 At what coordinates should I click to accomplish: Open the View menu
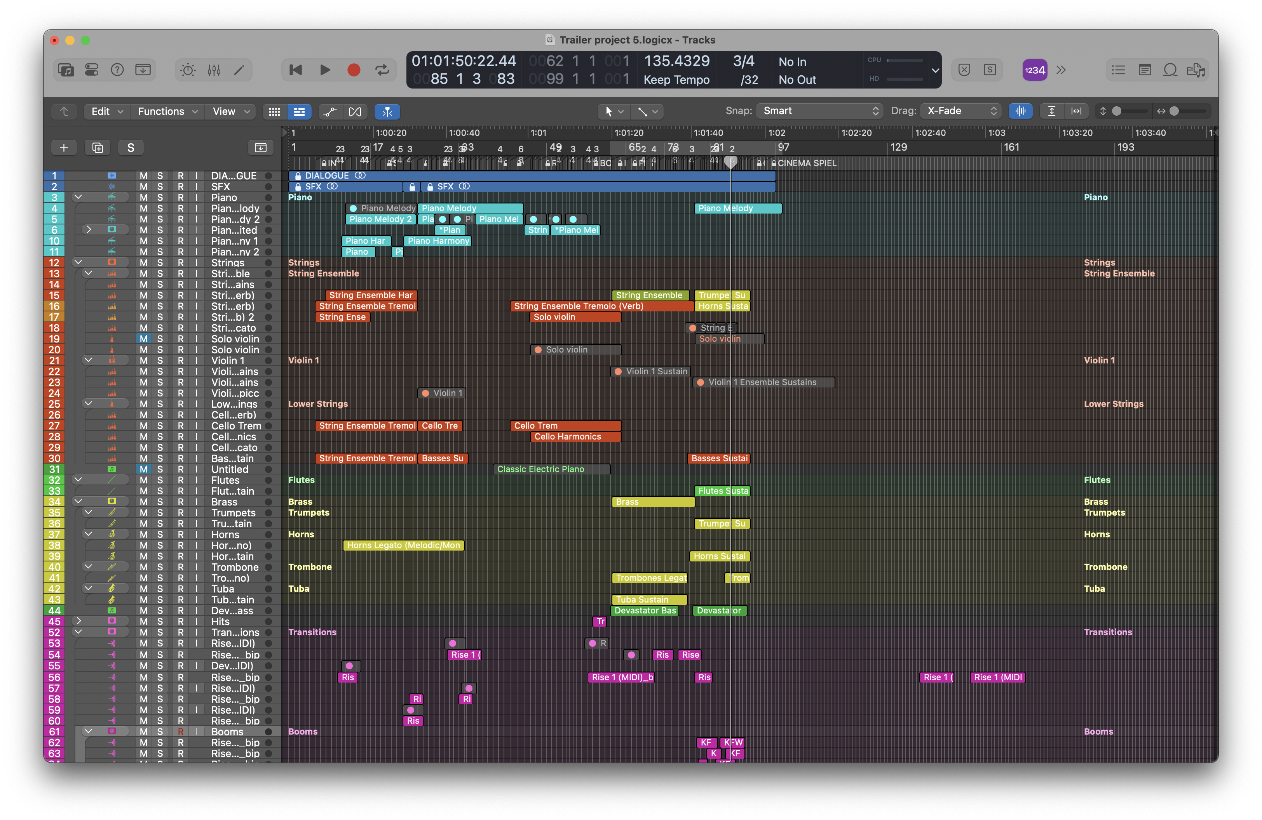coord(231,111)
